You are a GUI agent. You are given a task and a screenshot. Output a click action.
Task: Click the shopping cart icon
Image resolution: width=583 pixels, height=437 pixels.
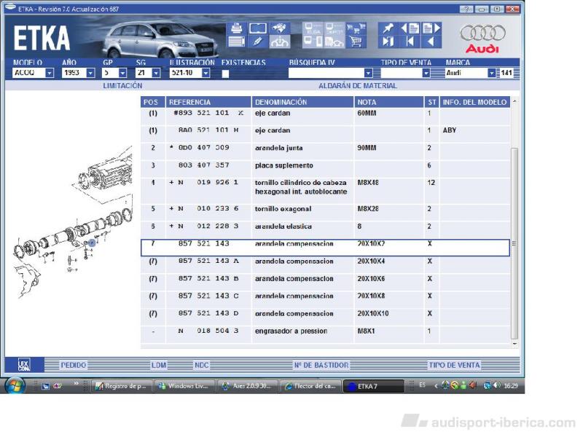pos(356,42)
